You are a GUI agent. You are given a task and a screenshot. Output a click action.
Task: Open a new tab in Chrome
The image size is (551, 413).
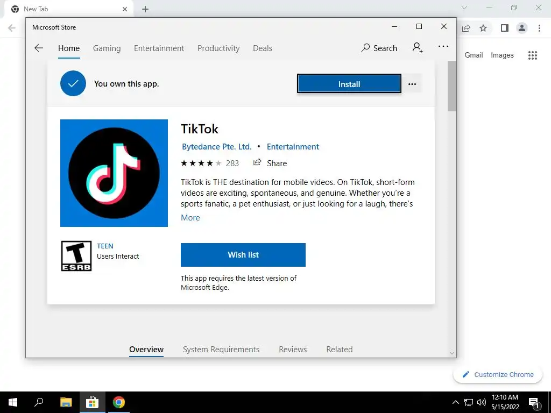pos(145,9)
